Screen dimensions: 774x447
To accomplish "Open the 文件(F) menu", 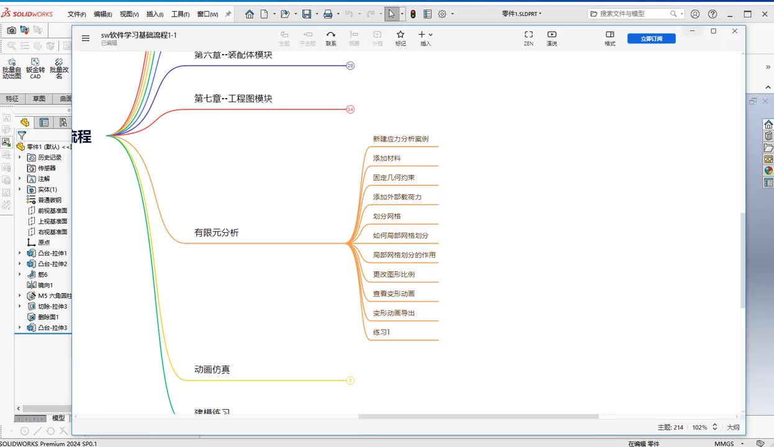I will 76,14.
